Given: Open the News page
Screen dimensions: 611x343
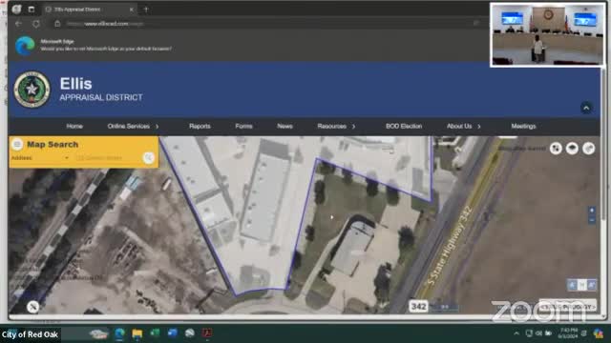Looking at the screenshot, I should pyautogui.click(x=284, y=126).
